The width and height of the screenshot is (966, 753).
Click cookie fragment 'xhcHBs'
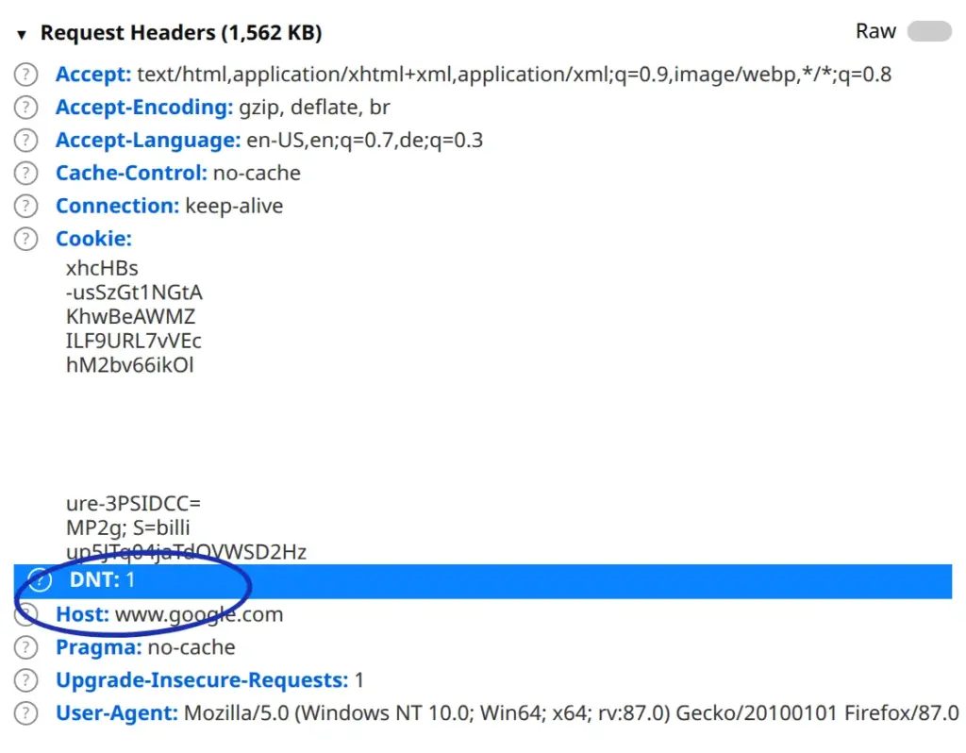[x=102, y=269]
